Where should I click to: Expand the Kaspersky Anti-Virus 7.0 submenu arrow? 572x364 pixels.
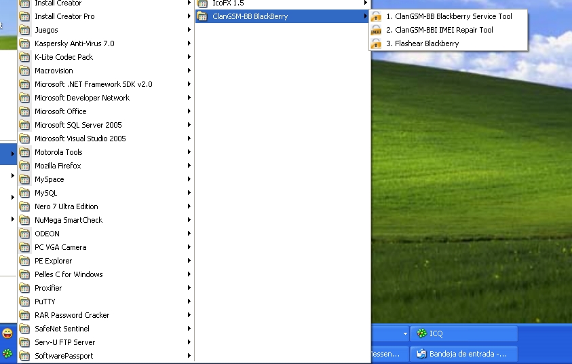pyautogui.click(x=189, y=43)
